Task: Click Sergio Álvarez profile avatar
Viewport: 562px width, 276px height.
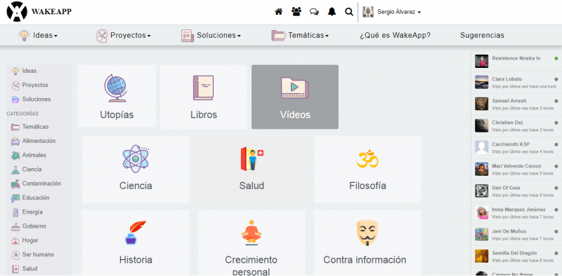Action: [368, 12]
